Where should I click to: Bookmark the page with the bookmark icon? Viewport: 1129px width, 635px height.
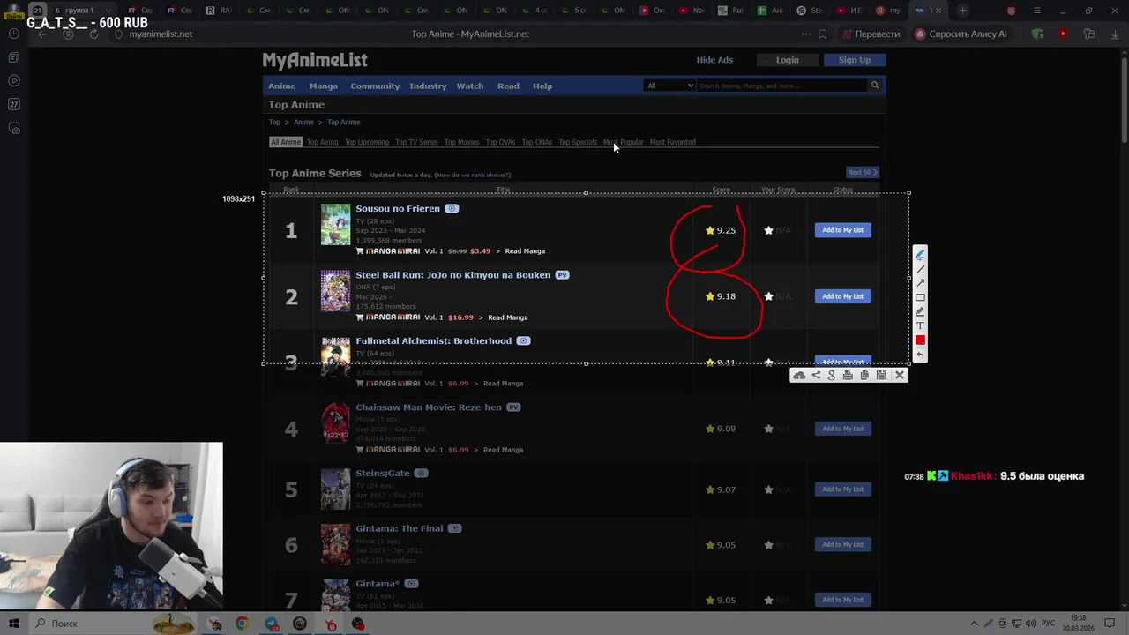coord(823,34)
